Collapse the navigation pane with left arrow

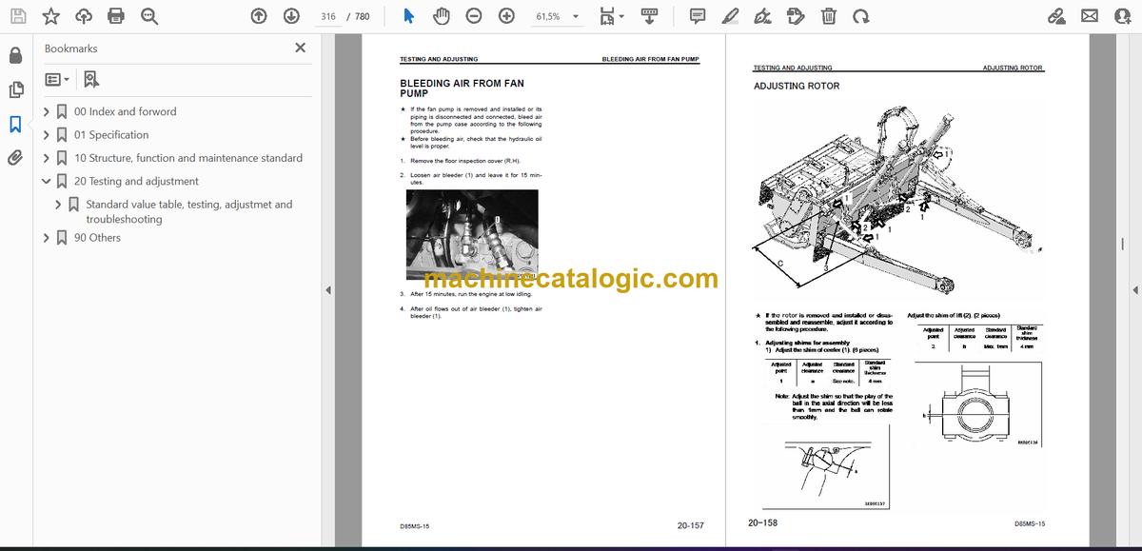tap(328, 290)
